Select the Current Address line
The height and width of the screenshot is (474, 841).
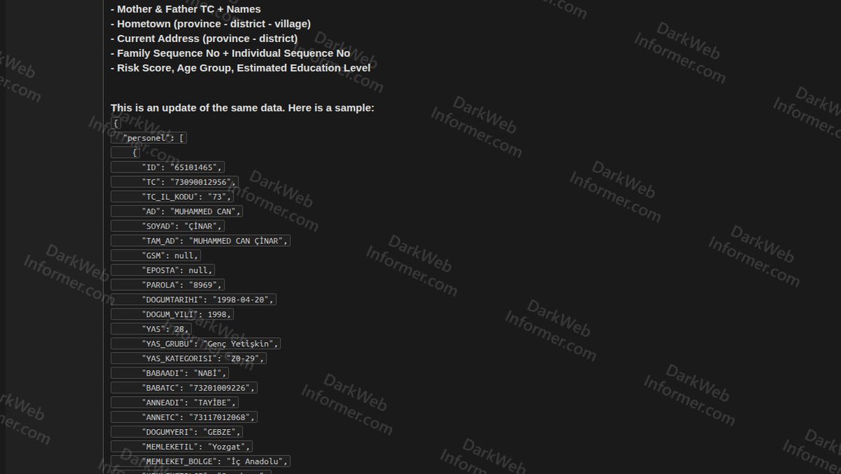pyautogui.click(x=204, y=39)
